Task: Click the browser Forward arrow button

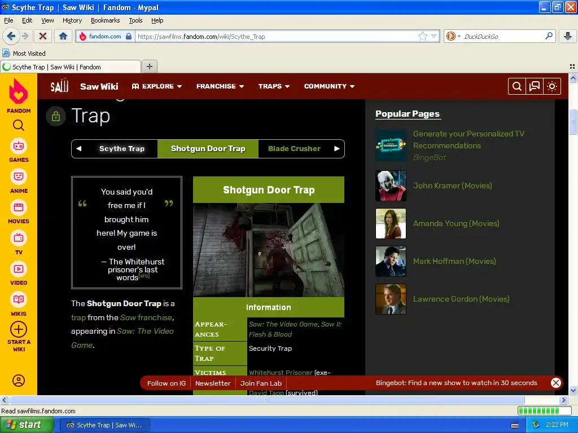Action: [x=25, y=36]
